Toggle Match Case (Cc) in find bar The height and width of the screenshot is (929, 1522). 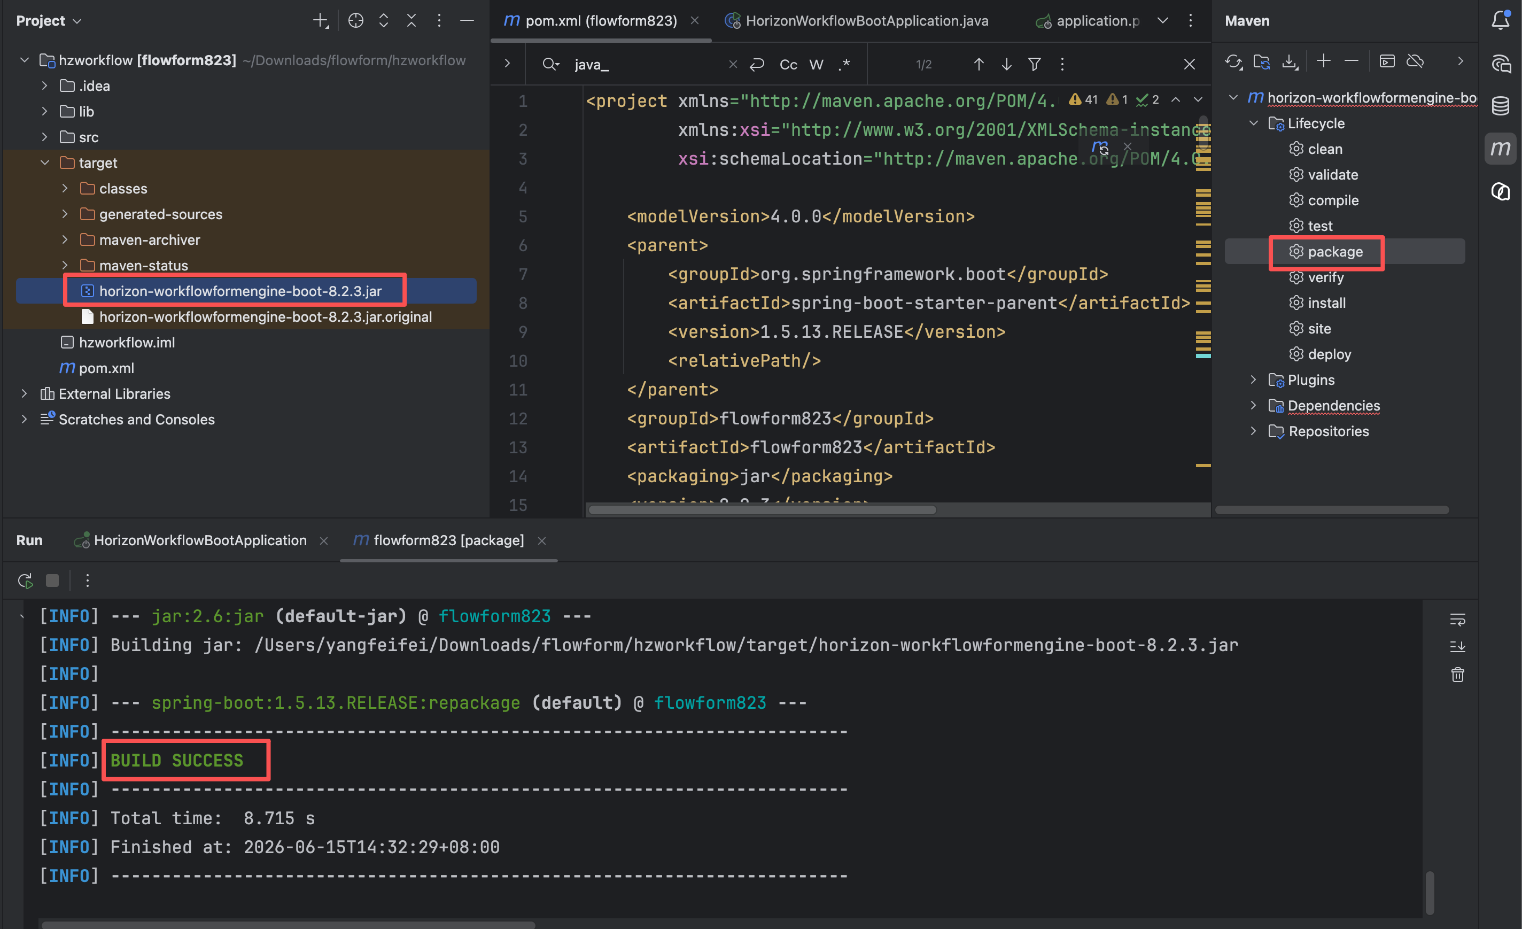[x=788, y=64]
